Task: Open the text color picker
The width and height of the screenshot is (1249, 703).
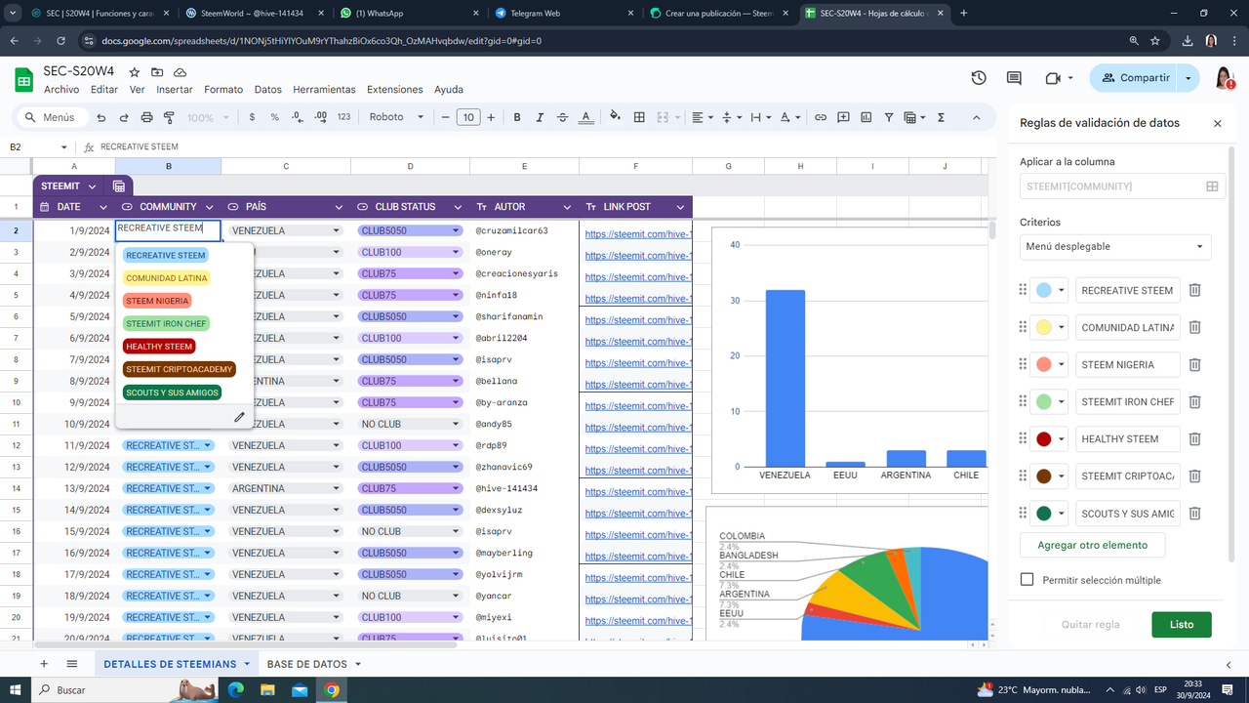Action: [585, 117]
